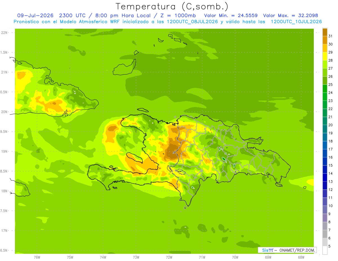Click the '69W' longitude label
Screen dimensions: 338x261
[x=268, y=257]
